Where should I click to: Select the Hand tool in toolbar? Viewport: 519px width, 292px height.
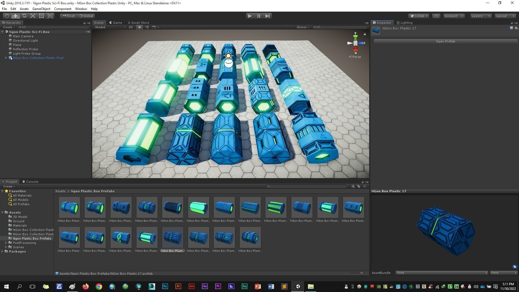7,16
